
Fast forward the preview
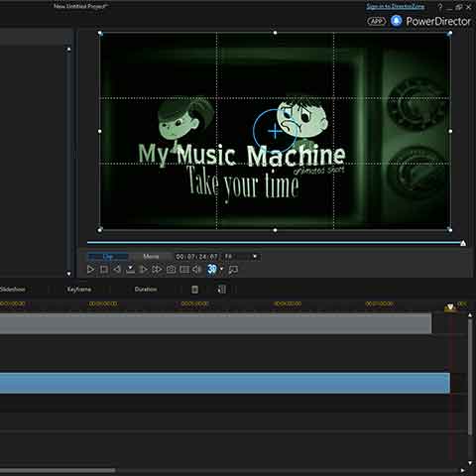click(157, 270)
